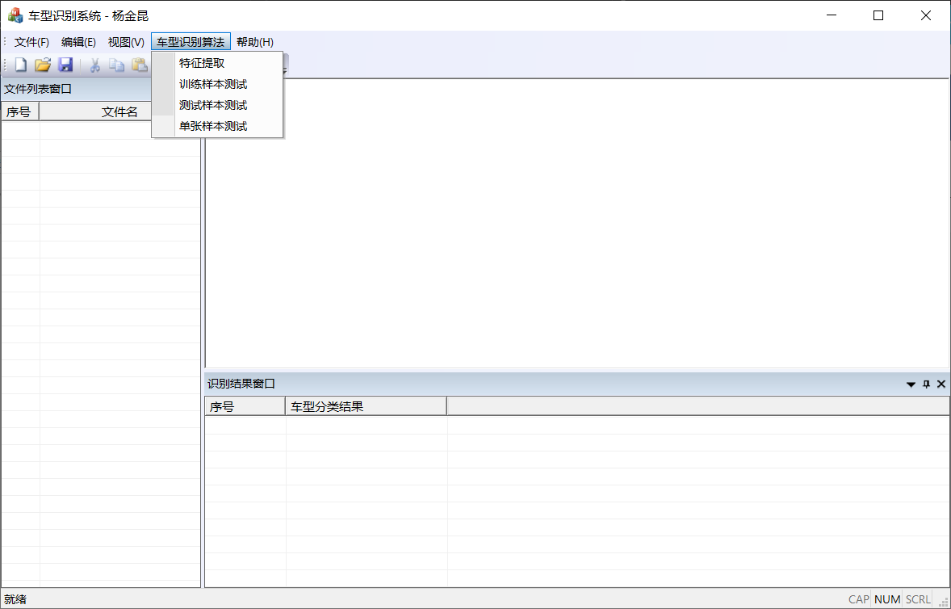Click 序号 header in the results table
951x609 pixels.
[x=245, y=406]
